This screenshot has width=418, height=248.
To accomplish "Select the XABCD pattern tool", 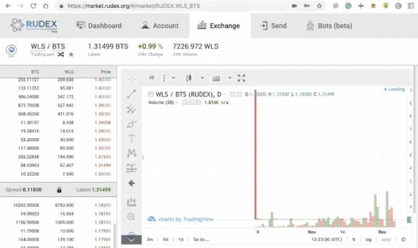I will 132,153.
